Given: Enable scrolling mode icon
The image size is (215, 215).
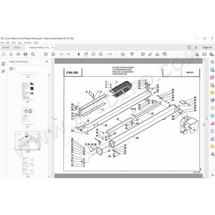Looking at the screenshot, I should tap(132, 54).
